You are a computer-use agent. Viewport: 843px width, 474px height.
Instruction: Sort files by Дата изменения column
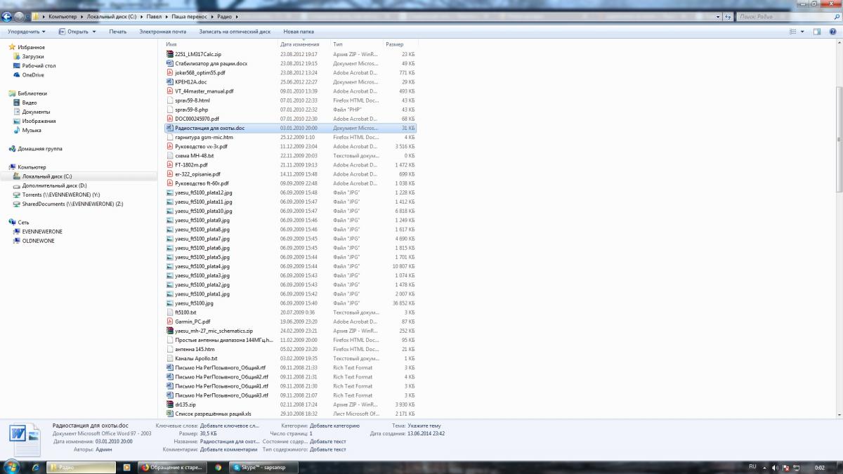(x=299, y=44)
